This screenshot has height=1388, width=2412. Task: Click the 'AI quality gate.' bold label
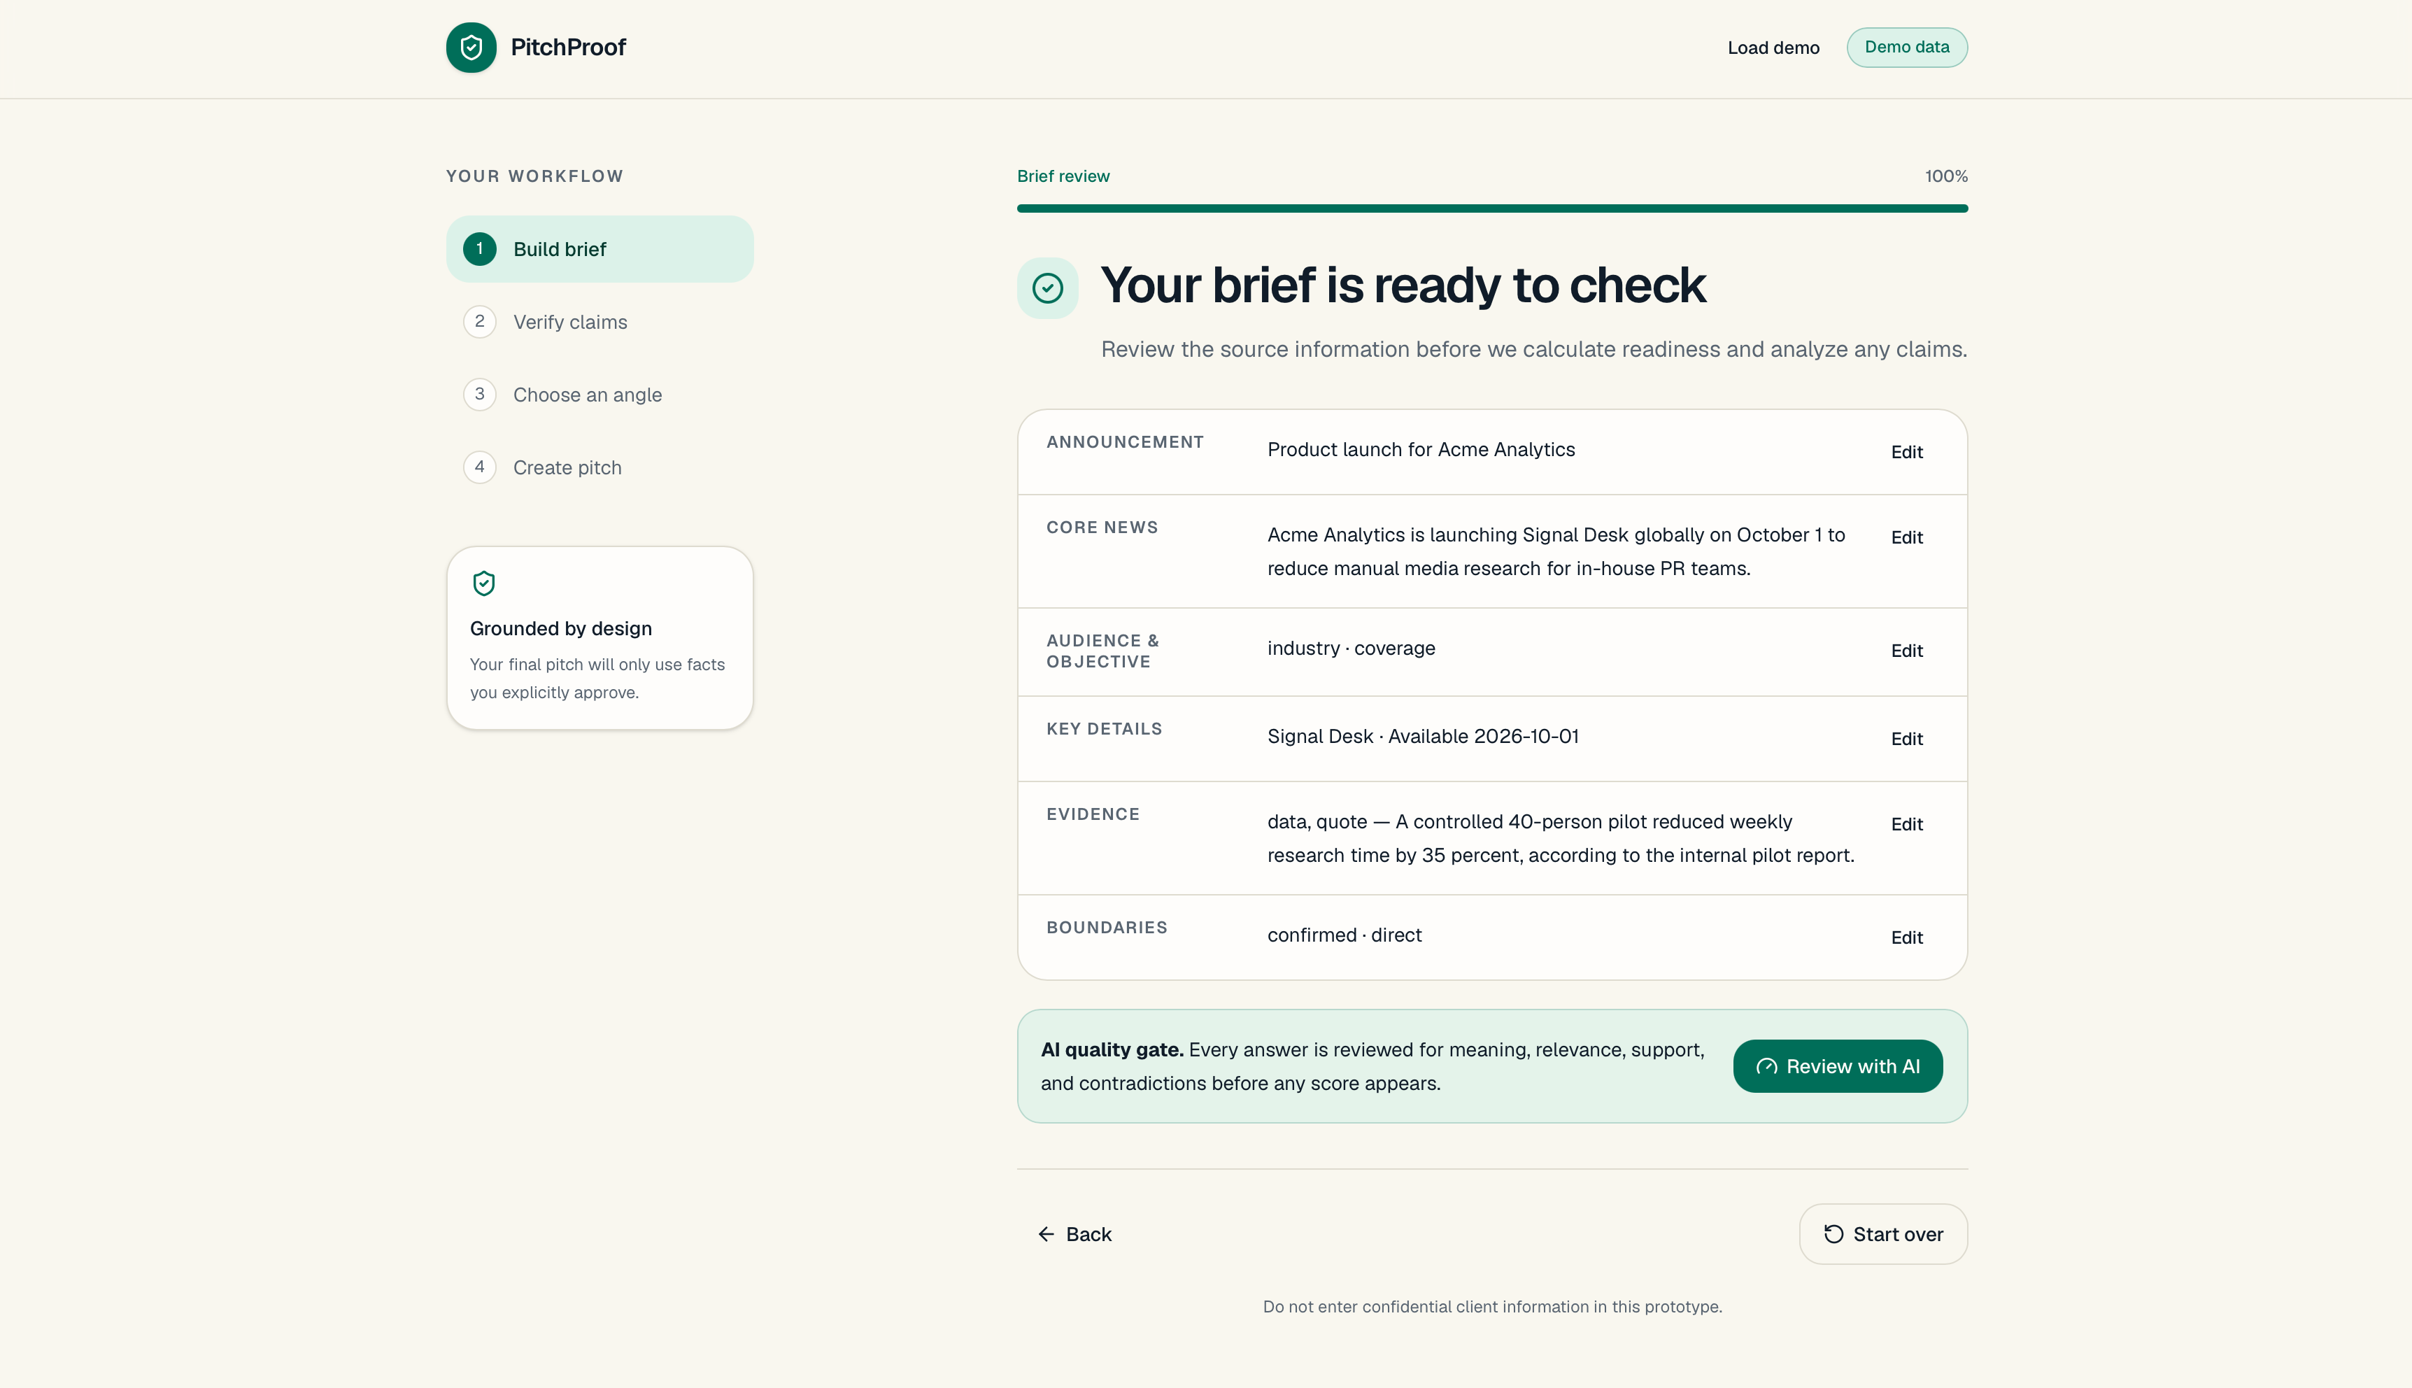pos(1112,1049)
